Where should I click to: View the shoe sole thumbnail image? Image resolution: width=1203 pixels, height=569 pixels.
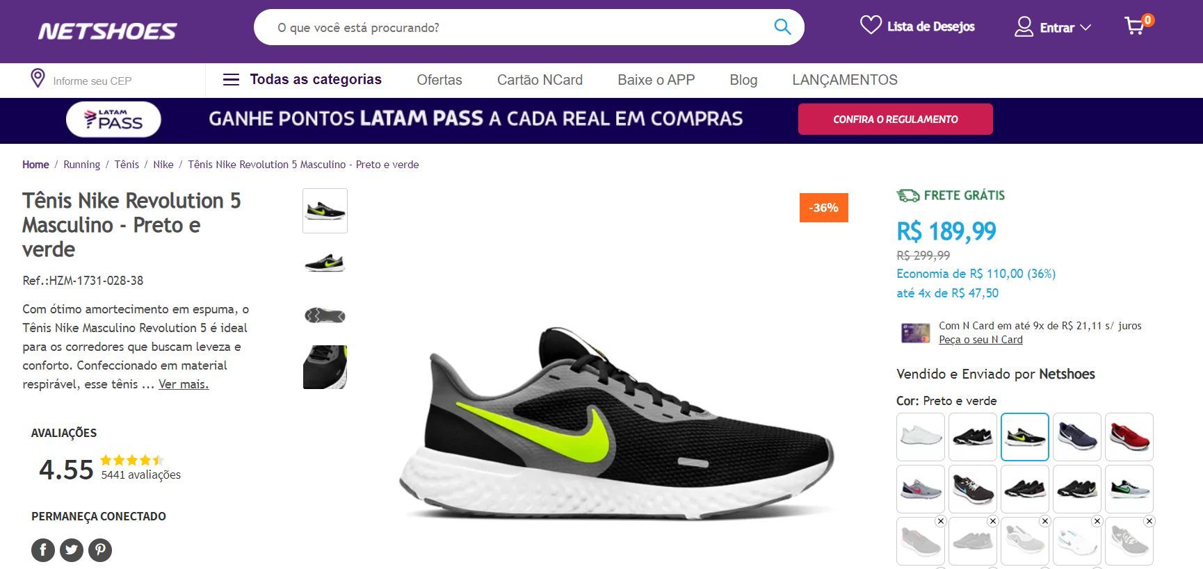coord(325,315)
